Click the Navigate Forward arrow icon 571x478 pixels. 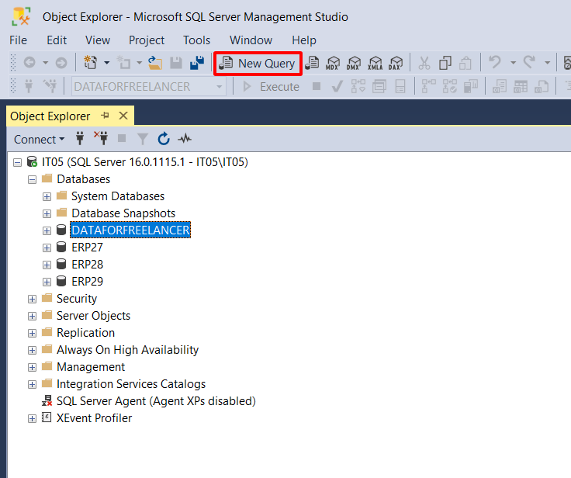(x=61, y=63)
